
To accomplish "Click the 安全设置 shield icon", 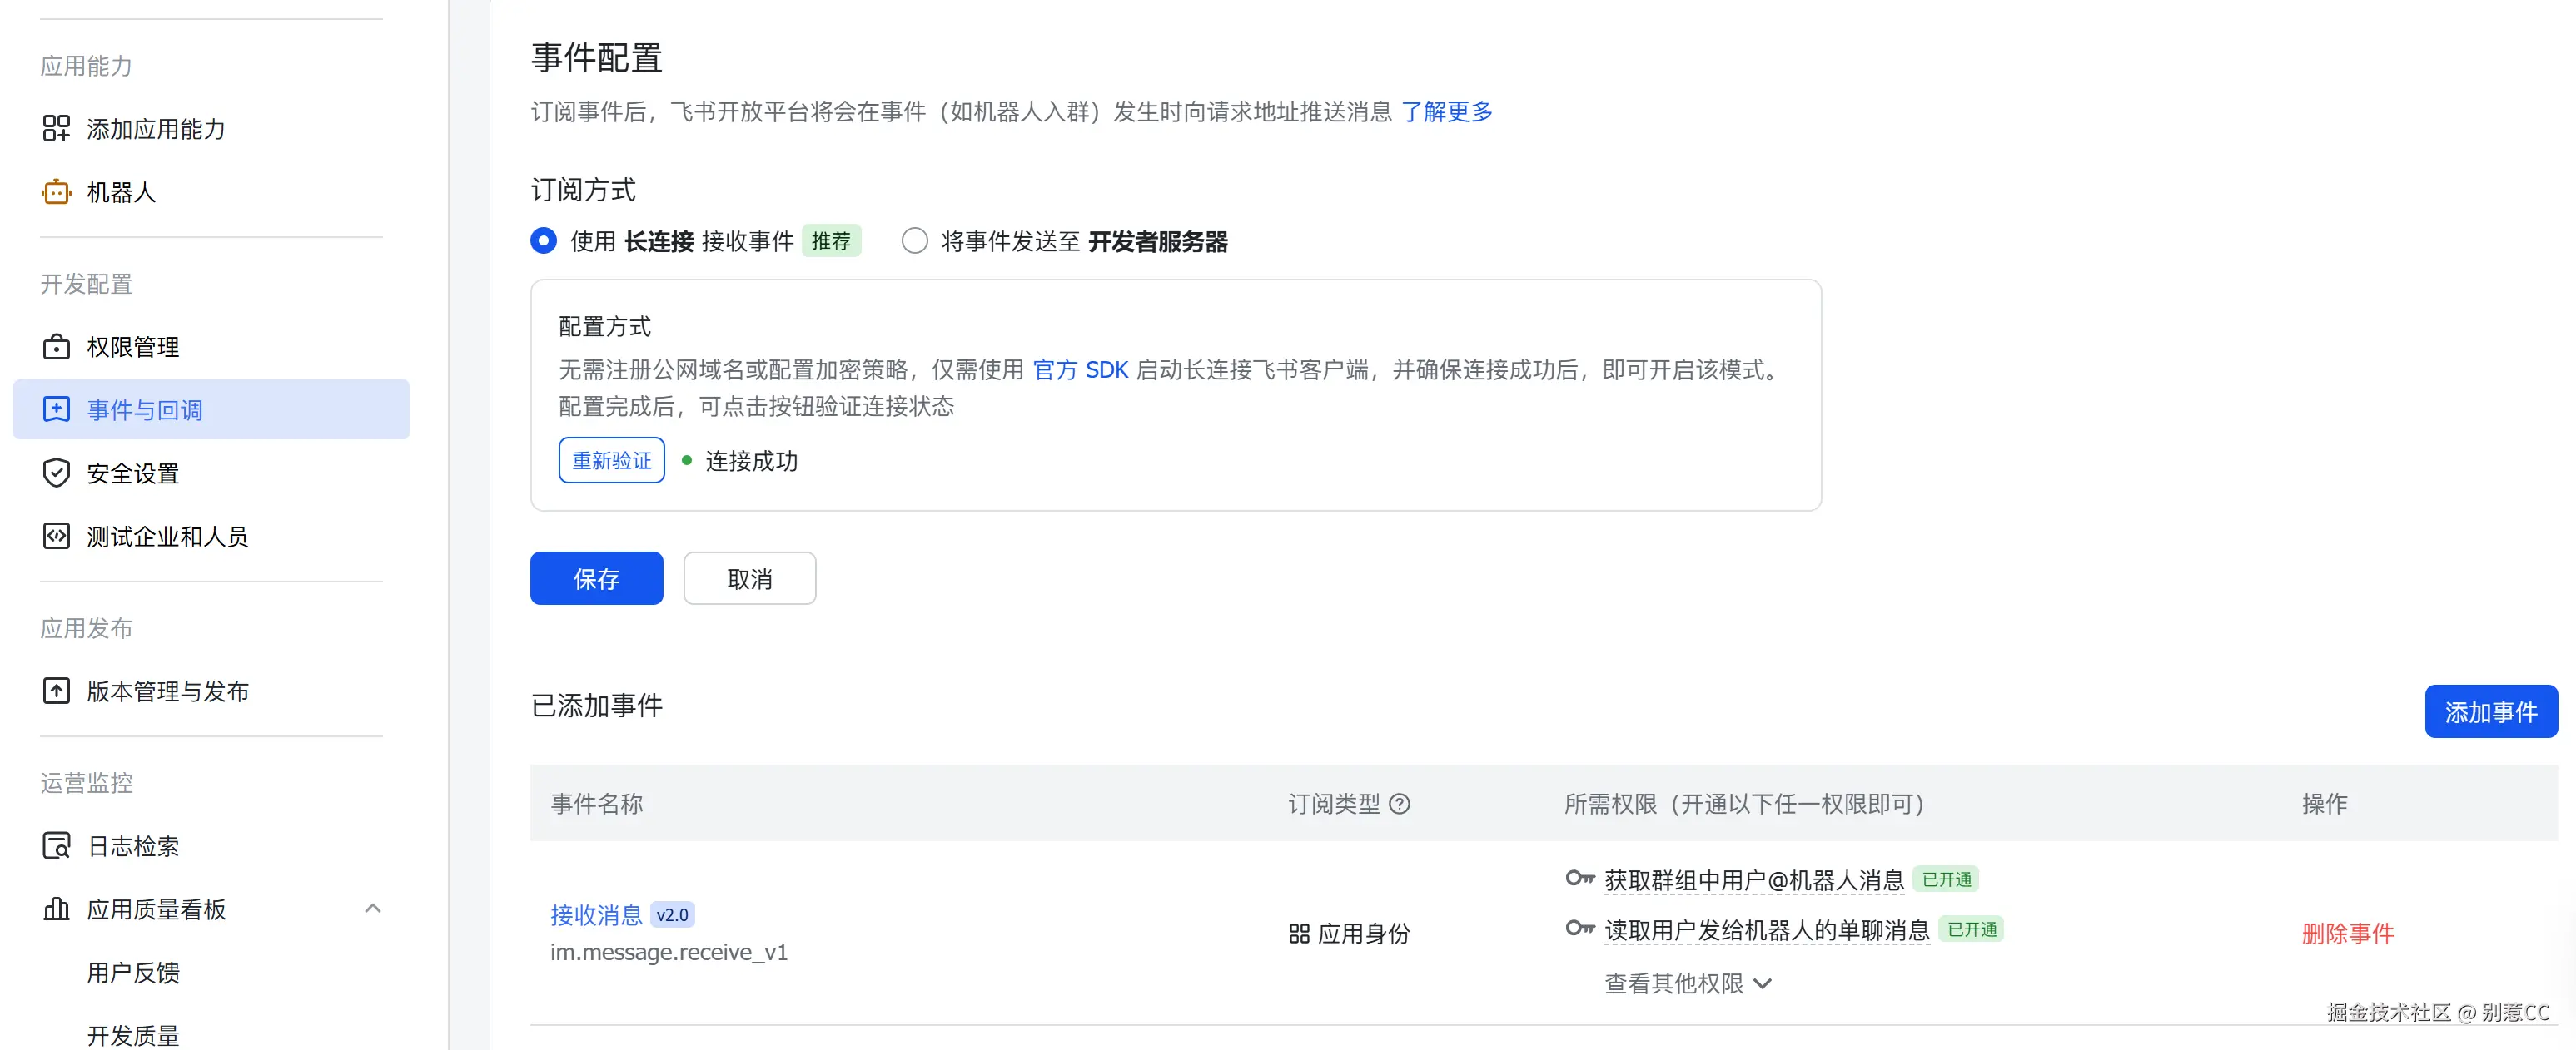I will pyautogui.click(x=56, y=473).
